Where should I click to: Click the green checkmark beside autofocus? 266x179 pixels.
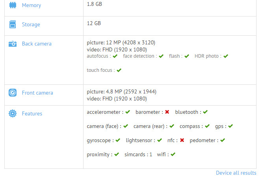[x=115, y=56]
